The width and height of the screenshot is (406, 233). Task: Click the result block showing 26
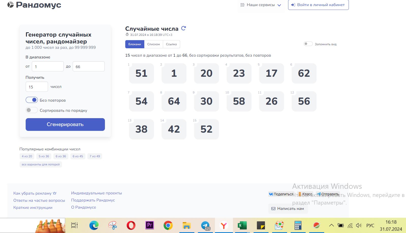coord(272,101)
